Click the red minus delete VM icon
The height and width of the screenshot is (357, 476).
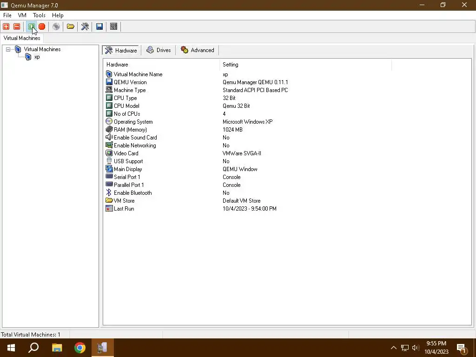(x=17, y=26)
